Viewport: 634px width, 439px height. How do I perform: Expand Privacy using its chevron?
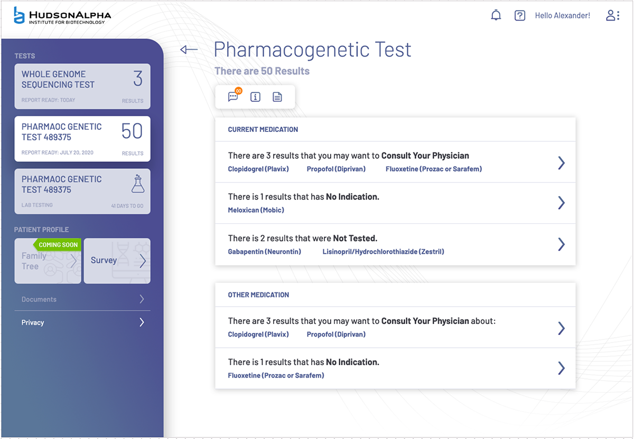pyautogui.click(x=142, y=322)
